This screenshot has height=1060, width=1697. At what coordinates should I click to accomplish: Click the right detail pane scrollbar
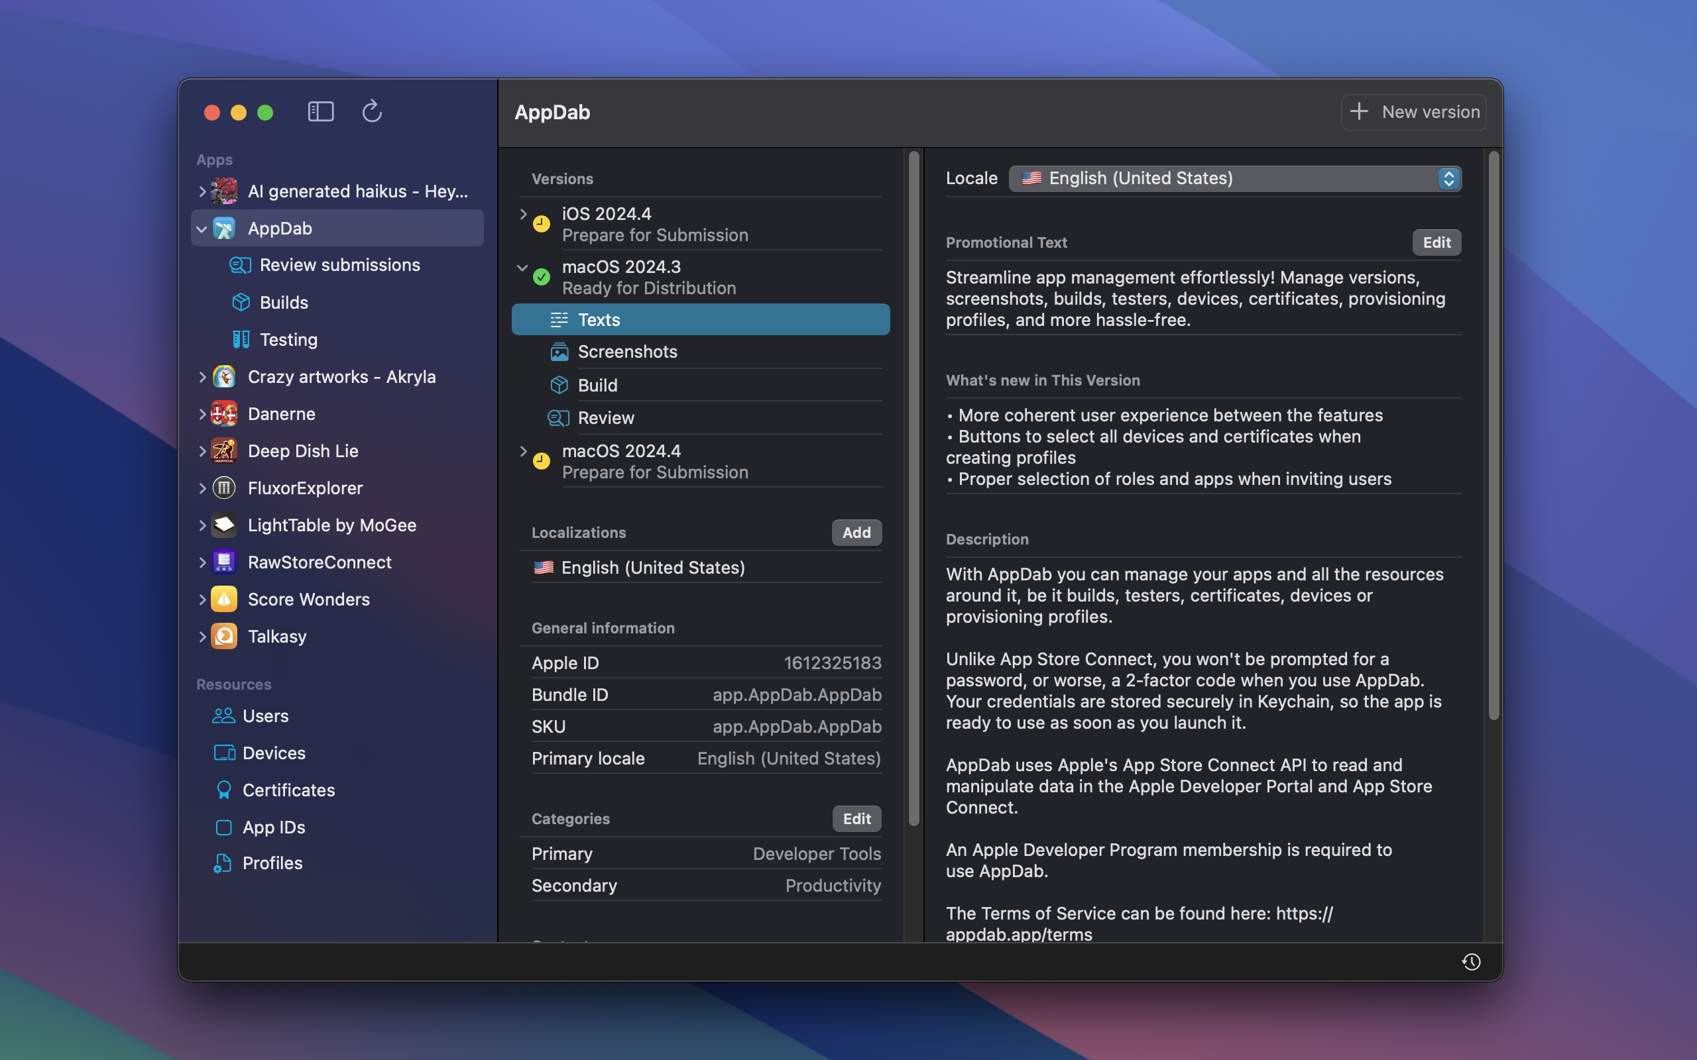1493,435
